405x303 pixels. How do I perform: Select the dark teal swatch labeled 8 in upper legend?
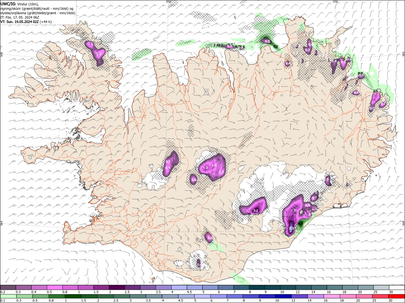click(257, 288)
